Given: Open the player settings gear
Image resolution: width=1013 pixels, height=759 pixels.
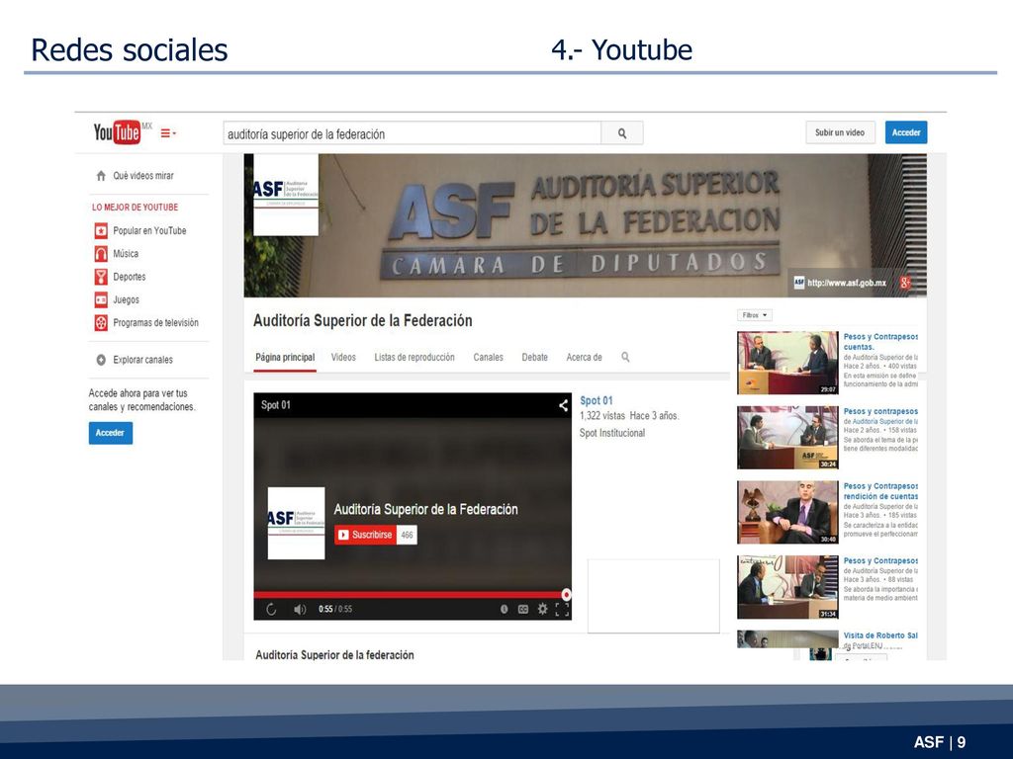Looking at the screenshot, I should [543, 609].
